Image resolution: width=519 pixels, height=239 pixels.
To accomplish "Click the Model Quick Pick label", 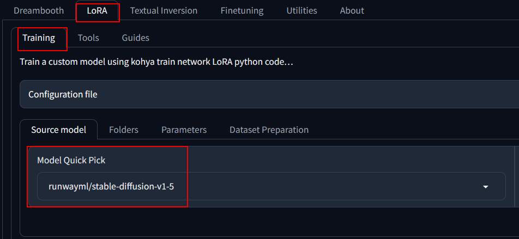I will tap(71, 160).
